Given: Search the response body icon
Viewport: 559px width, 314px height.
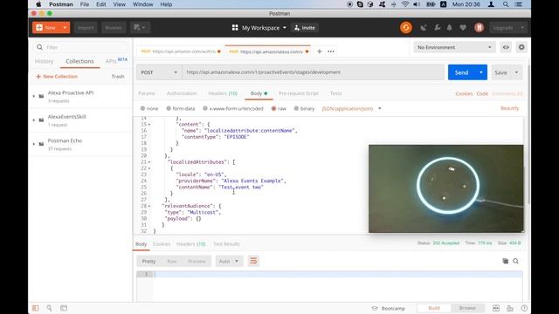Looking at the screenshot, I should [515, 261].
